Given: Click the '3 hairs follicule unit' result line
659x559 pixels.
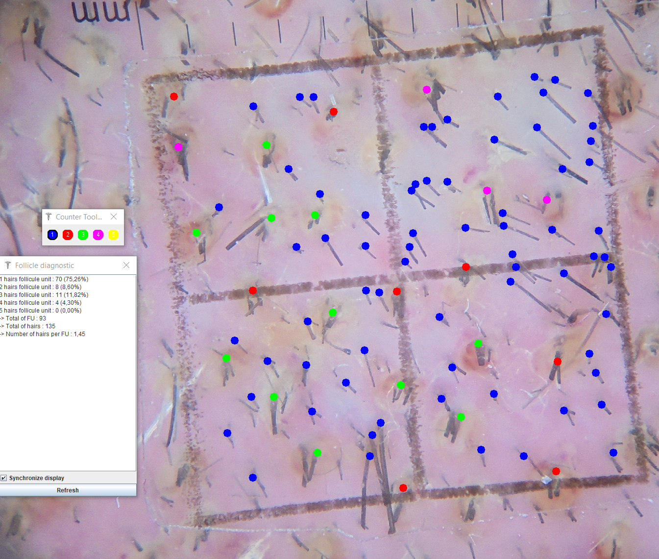Looking at the screenshot, I should pyautogui.click(x=44, y=295).
